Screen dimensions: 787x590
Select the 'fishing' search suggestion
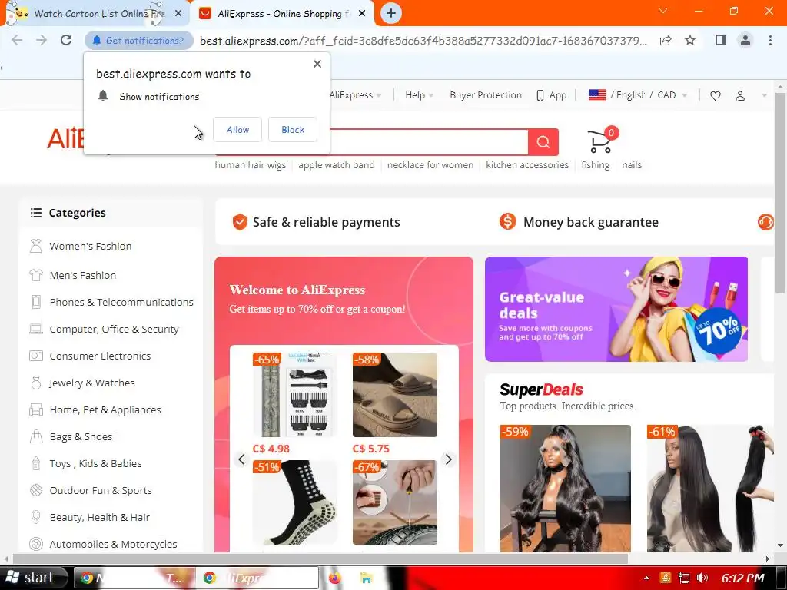click(596, 165)
